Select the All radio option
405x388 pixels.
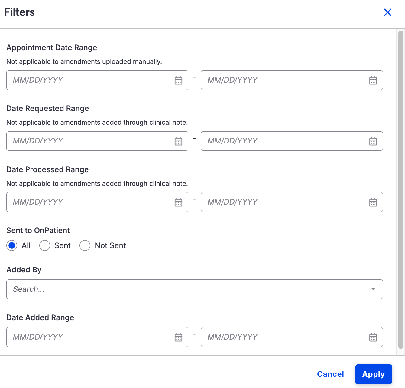click(12, 245)
